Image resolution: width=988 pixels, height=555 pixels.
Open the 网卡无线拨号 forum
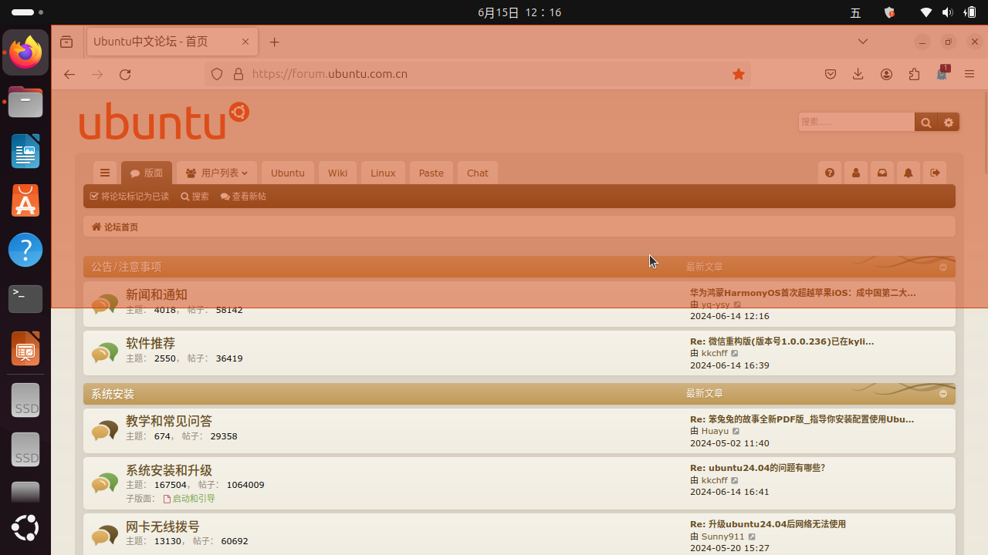163,526
